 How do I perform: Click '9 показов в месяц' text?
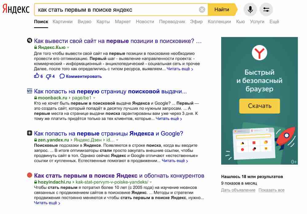pos(239,183)
